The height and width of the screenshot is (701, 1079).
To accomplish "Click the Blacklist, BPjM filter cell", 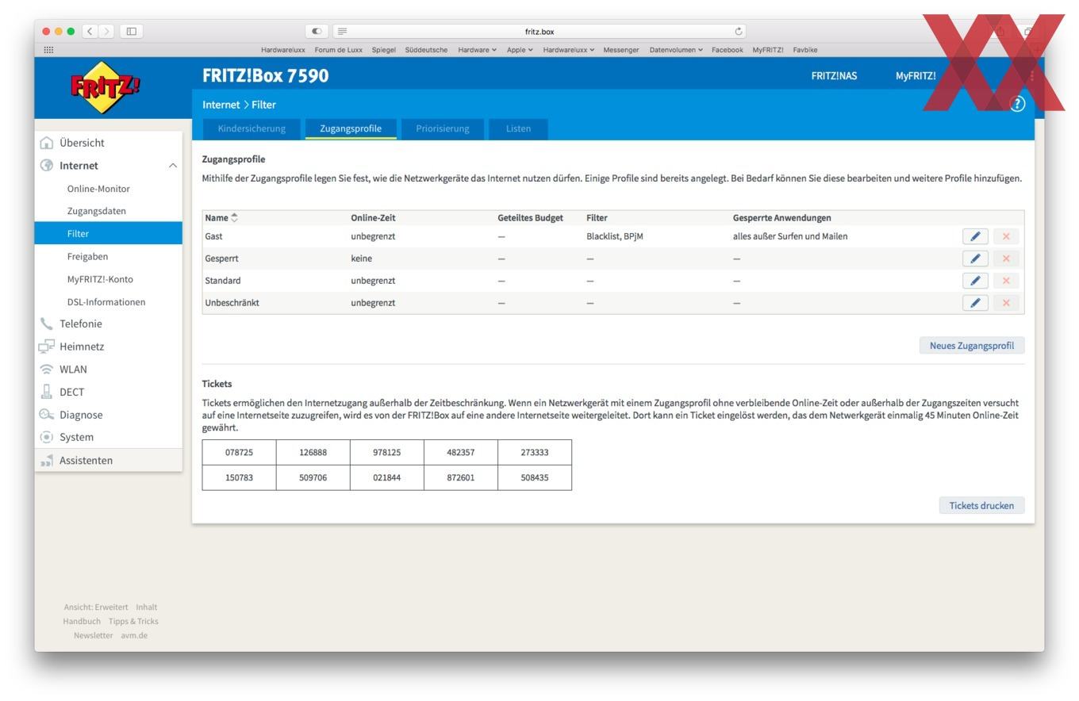I will [615, 236].
